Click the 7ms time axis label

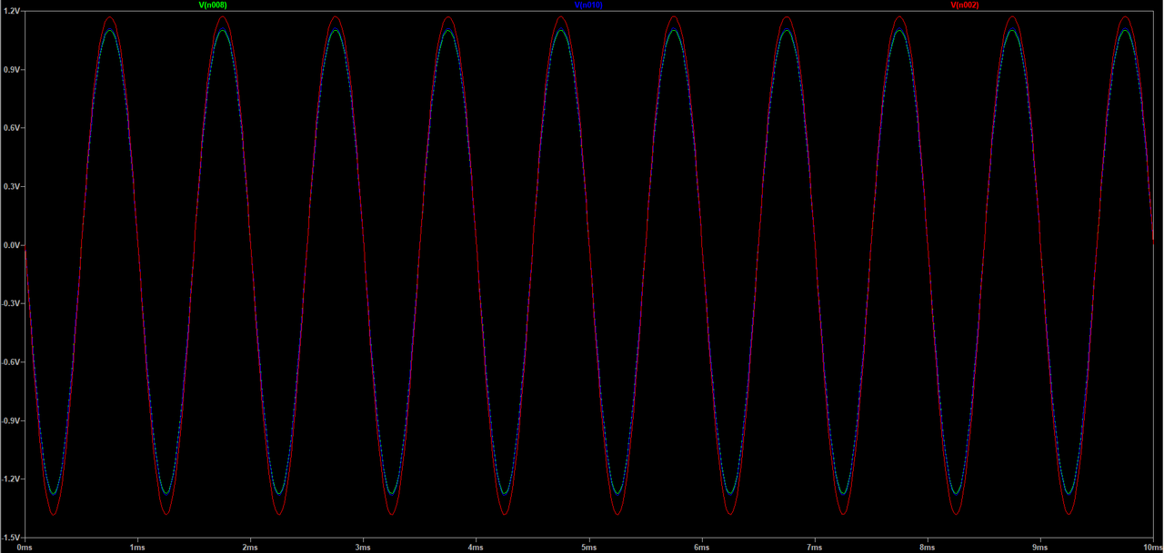click(x=814, y=548)
